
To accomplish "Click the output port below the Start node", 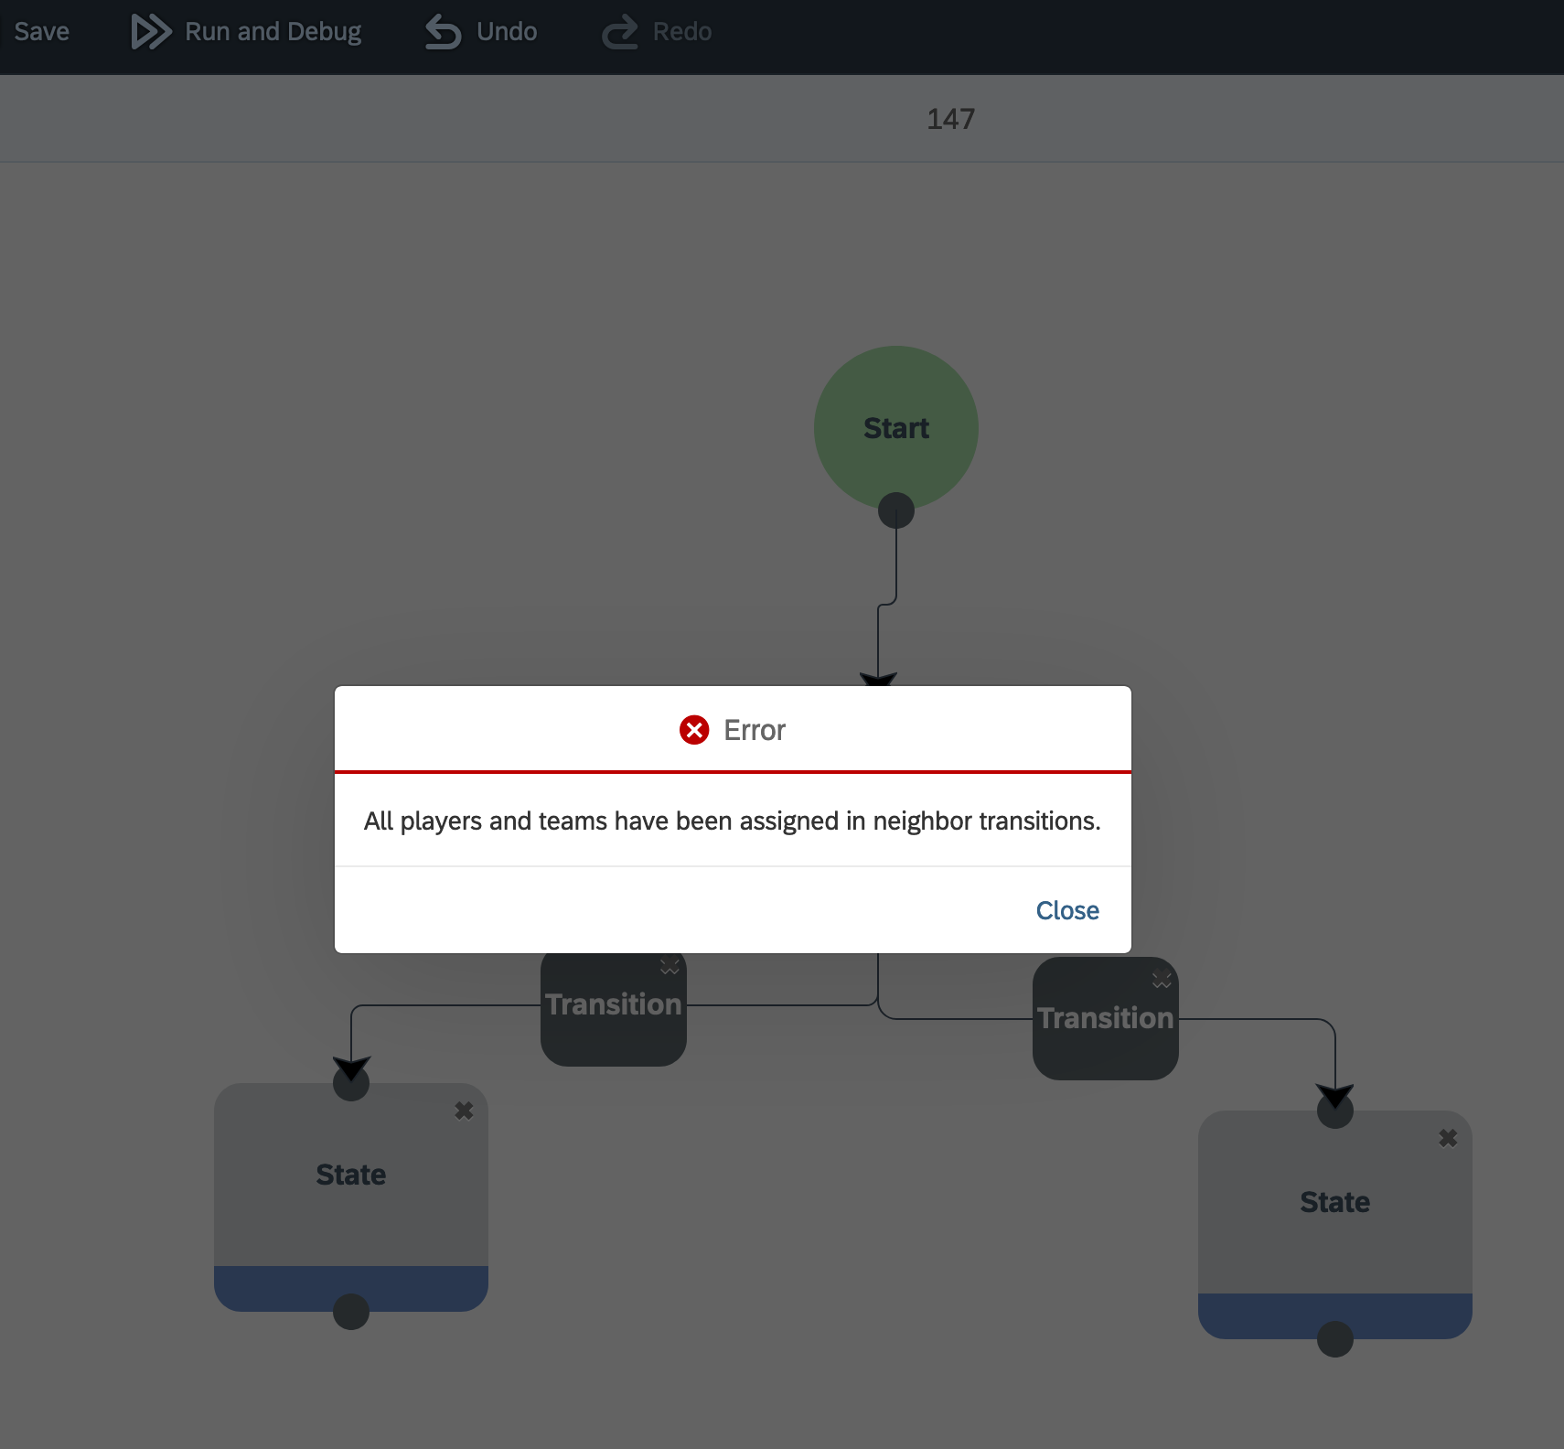I will 896,511.
